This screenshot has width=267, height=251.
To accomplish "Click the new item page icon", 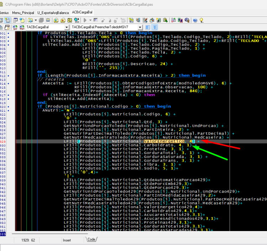I will [x=22, y=20].
